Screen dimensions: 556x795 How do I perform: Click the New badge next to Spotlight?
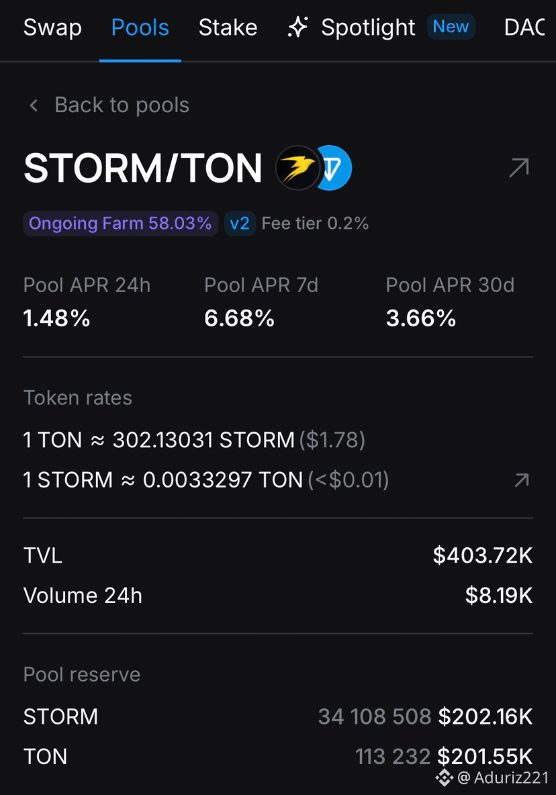pos(451,27)
